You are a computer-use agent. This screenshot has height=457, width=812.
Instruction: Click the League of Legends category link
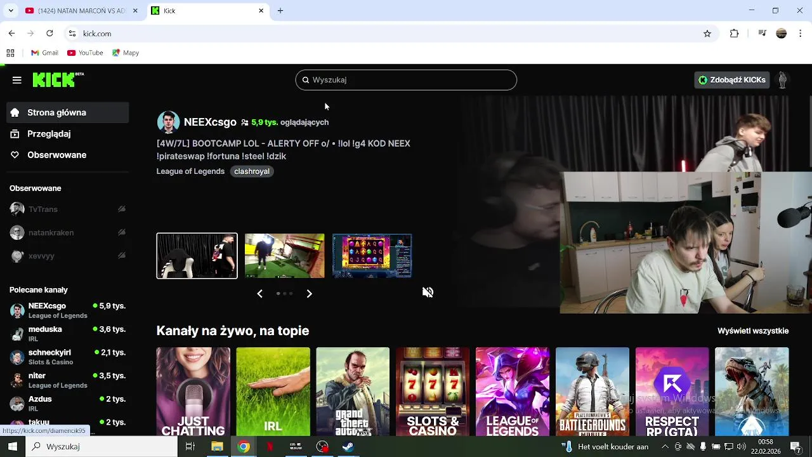(190, 171)
